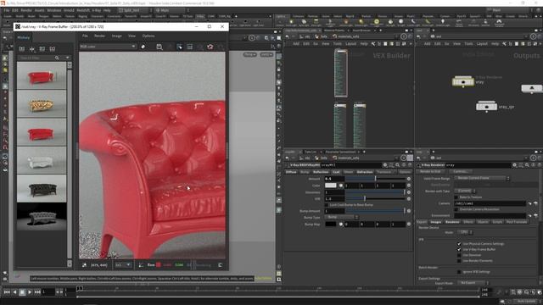
Task: Click the node chooser icon next to Camera field
Action: 535,203
